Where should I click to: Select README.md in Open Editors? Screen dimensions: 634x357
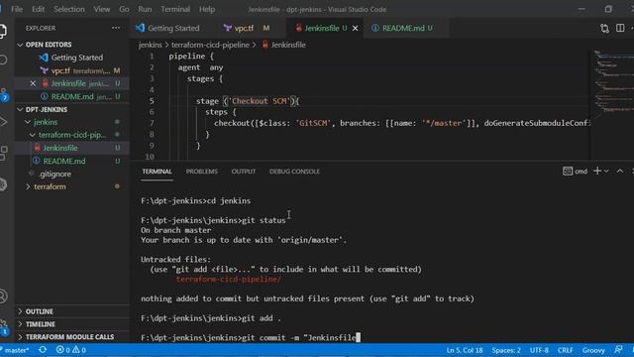[x=72, y=96]
